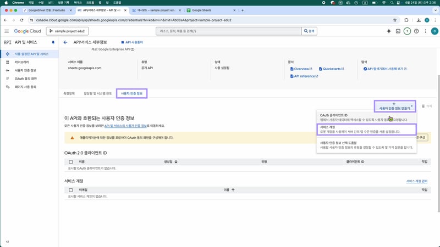Collapse the left sidebar panel
The image size is (440, 247).
coord(7,242)
